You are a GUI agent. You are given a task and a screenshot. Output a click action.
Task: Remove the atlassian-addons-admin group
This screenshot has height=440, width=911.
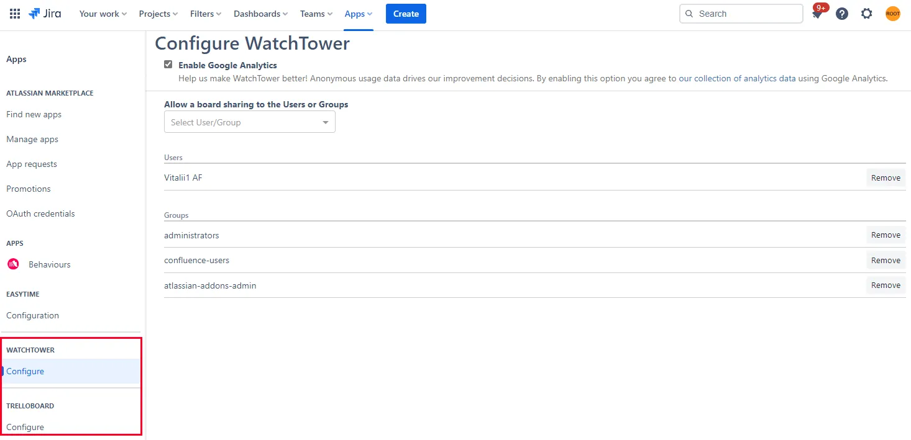(x=886, y=285)
